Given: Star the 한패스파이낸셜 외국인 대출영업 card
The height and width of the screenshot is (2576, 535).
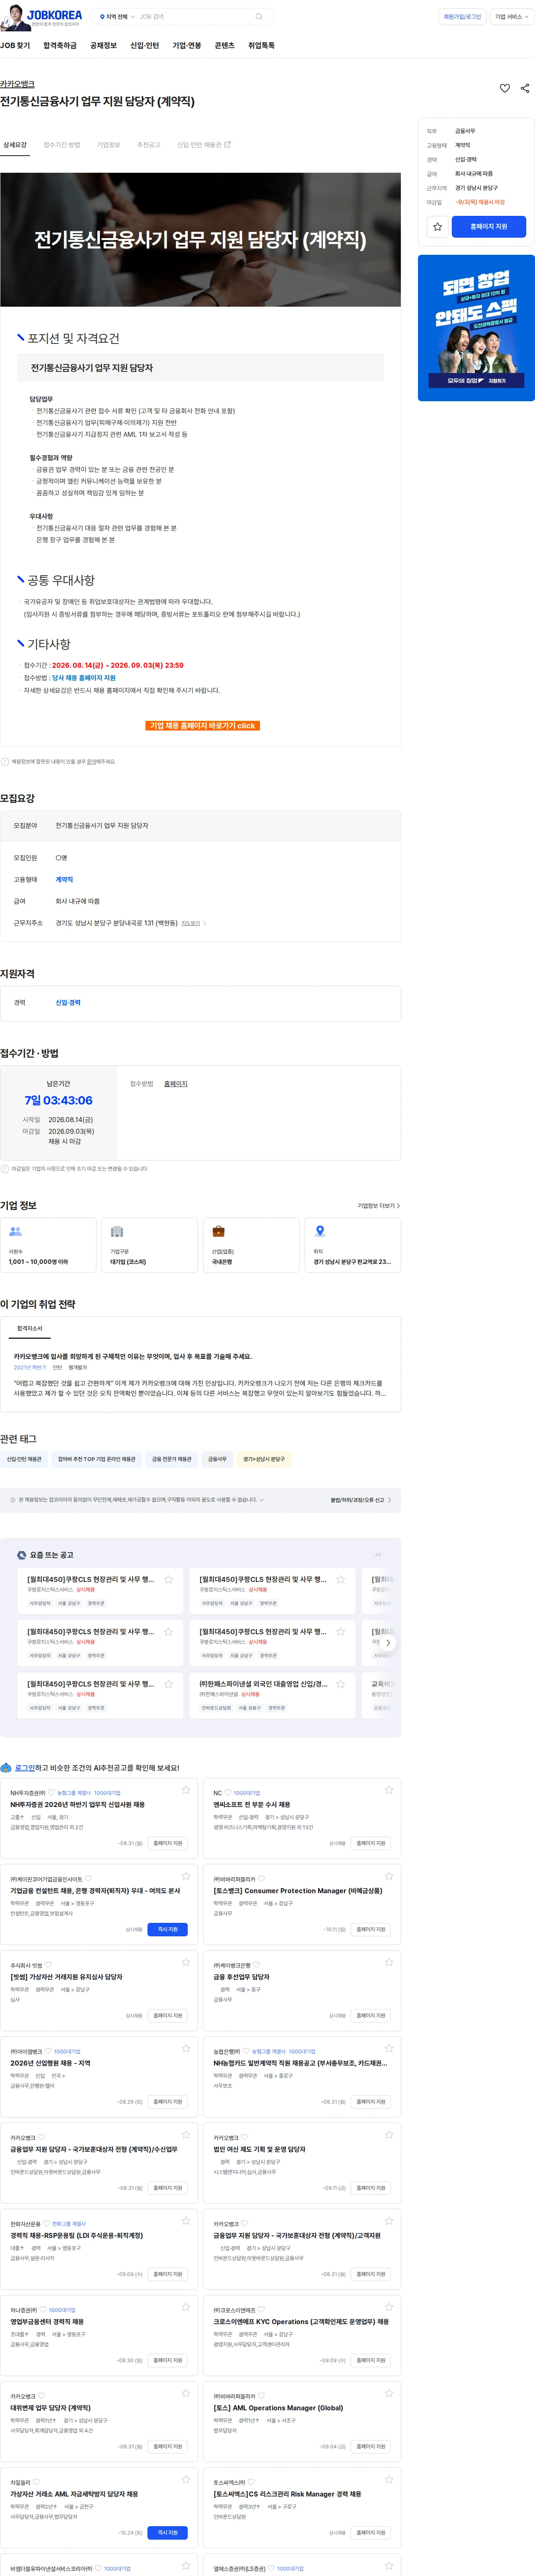Looking at the screenshot, I should [340, 1684].
